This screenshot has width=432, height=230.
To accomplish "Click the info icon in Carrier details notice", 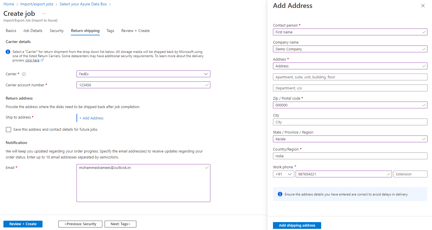I will coord(8,52).
